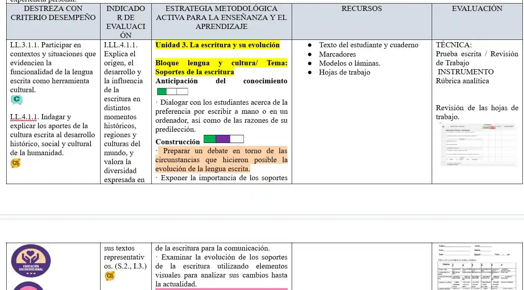The width and height of the screenshot is (524, 290).
Task: Click the Marcadores bullet item
Action: [337, 54]
